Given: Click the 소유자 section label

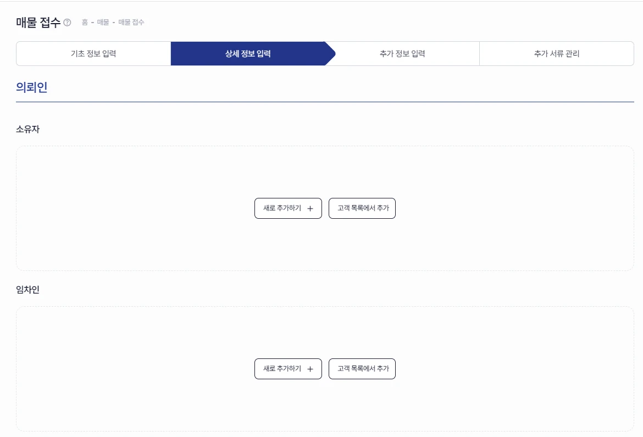Looking at the screenshot, I should coord(28,129).
